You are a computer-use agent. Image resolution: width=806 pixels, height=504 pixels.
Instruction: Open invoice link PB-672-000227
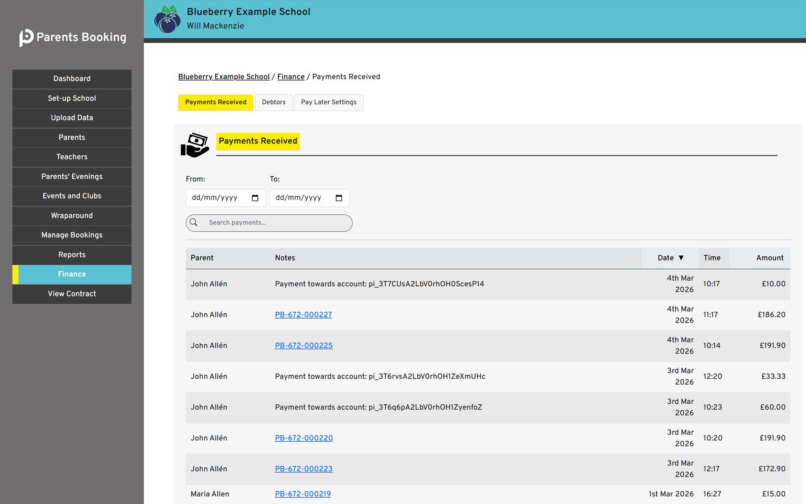pyautogui.click(x=303, y=315)
